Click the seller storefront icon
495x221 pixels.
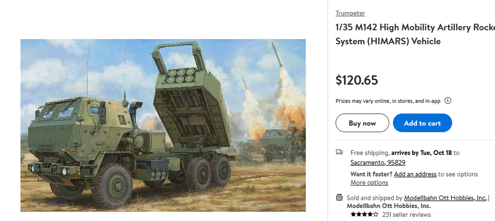tap(339, 198)
